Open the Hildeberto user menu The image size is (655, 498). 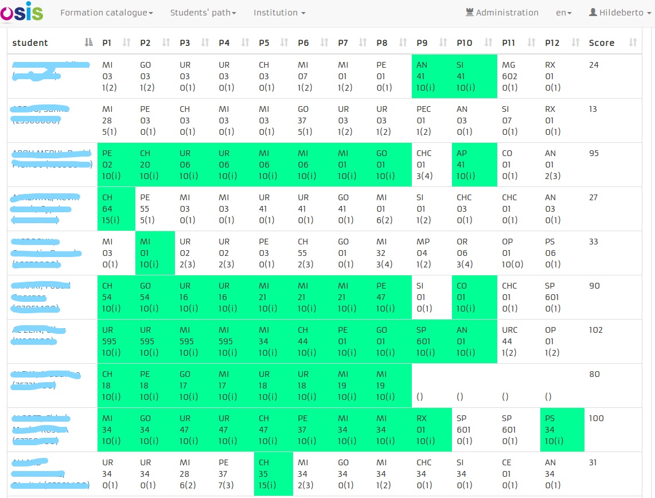621,13
